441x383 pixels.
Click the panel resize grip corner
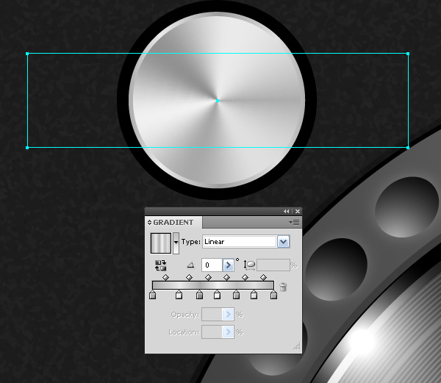[297, 346]
